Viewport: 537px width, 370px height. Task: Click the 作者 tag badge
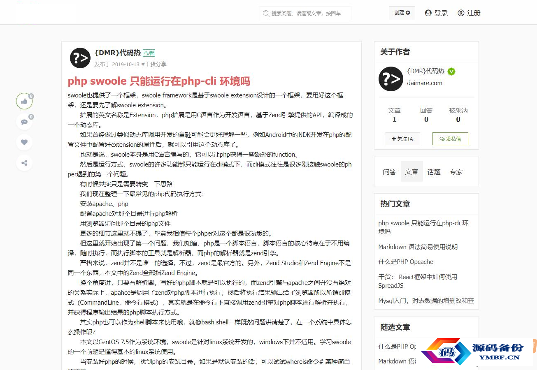coord(149,53)
